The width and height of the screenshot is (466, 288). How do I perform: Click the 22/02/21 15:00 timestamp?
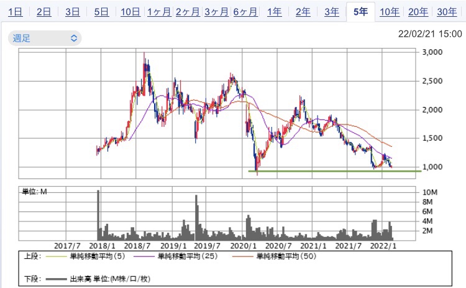point(430,34)
